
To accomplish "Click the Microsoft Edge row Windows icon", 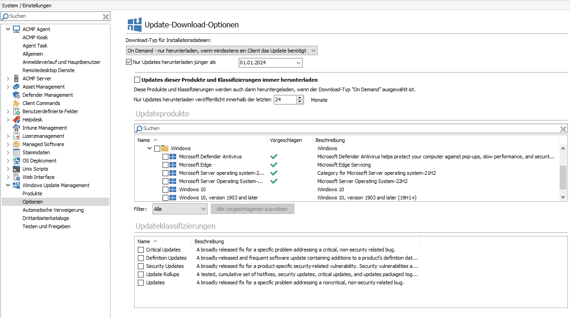I will tap(173, 165).
